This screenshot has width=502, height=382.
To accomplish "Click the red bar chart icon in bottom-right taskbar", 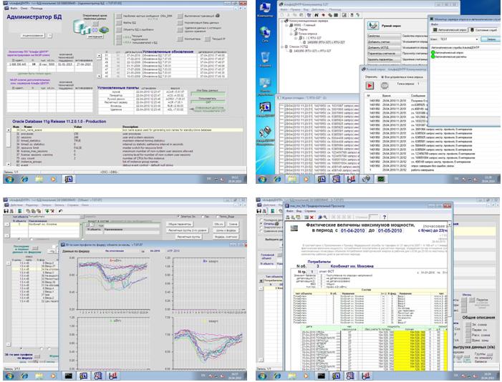I will [366, 376].
